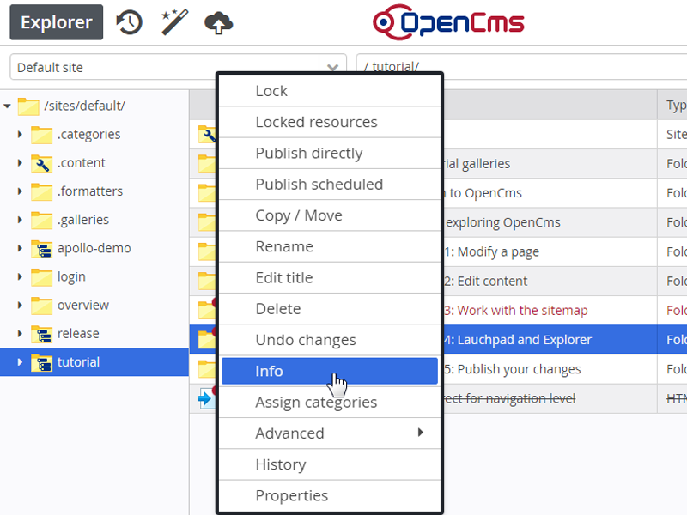Select Properties in the context menu
The width and height of the screenshot is (687, 515).
pos(291,495)
